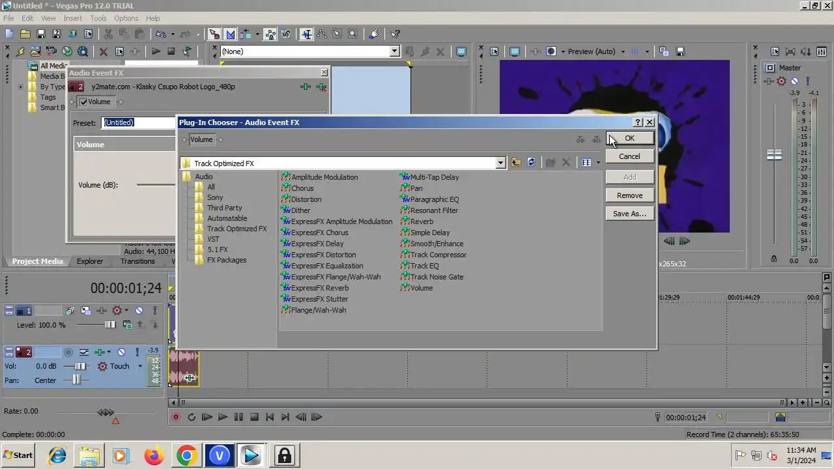Click OK in the Plug-In Chooser
This screenshot has width=834, height=469.
629,138
